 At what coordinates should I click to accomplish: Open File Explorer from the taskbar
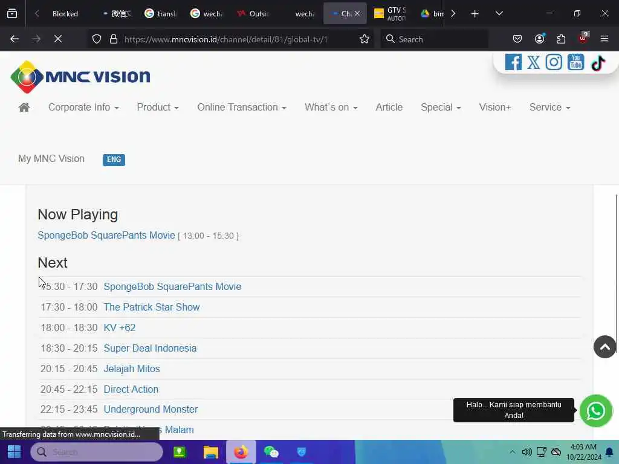click(211, 452)
